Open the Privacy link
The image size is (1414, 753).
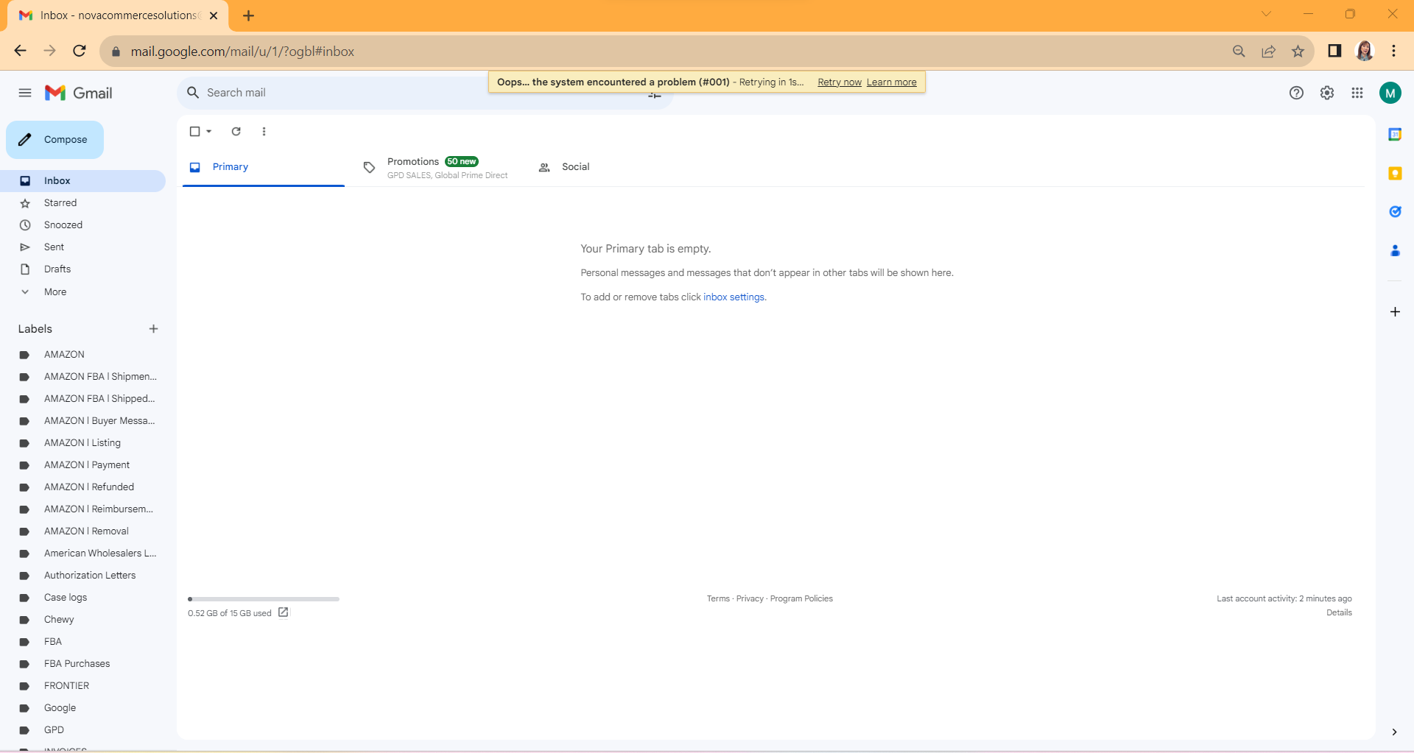click(750, 598)
